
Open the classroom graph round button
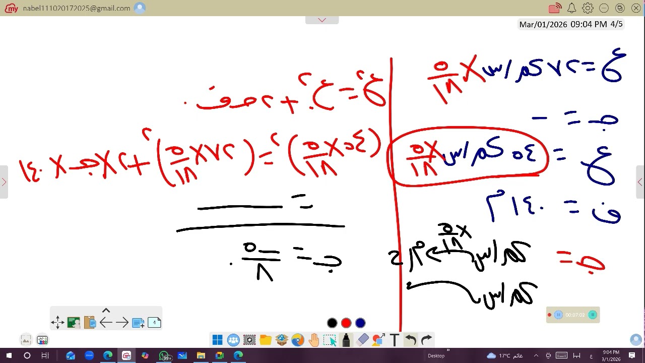[42, 340]
